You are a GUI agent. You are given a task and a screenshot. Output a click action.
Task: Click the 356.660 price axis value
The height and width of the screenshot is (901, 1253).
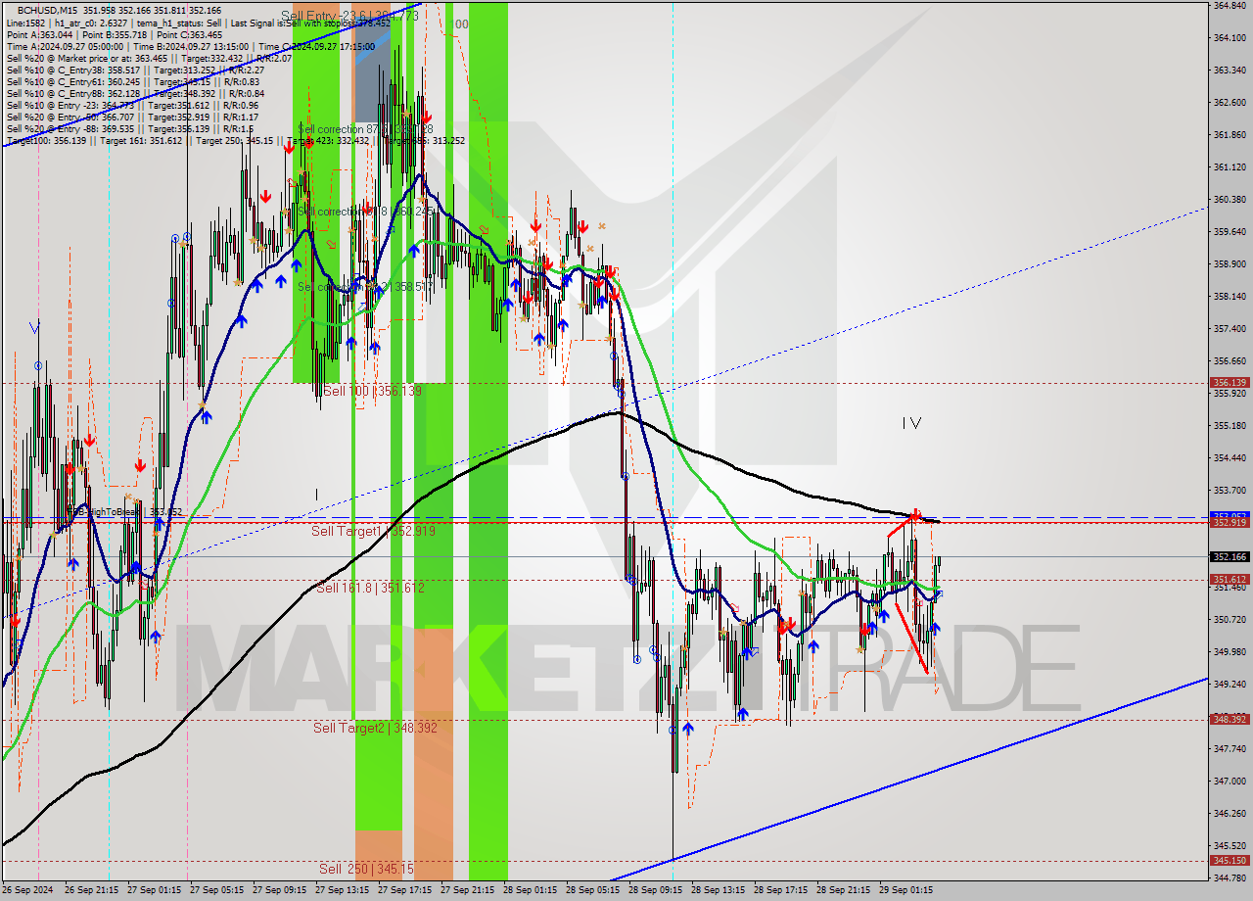tap(1230, 360)
